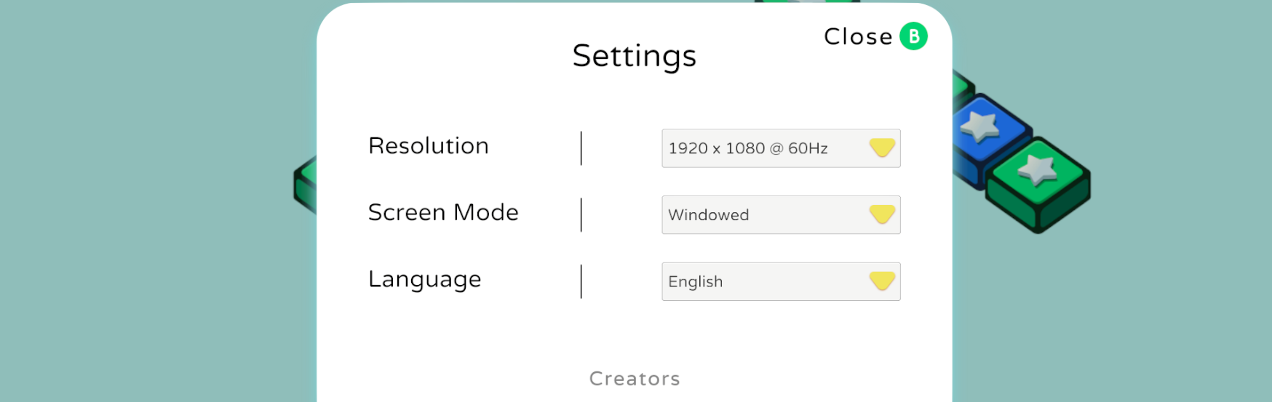
Task: Click the silver star on blue block
Action: 980,126
